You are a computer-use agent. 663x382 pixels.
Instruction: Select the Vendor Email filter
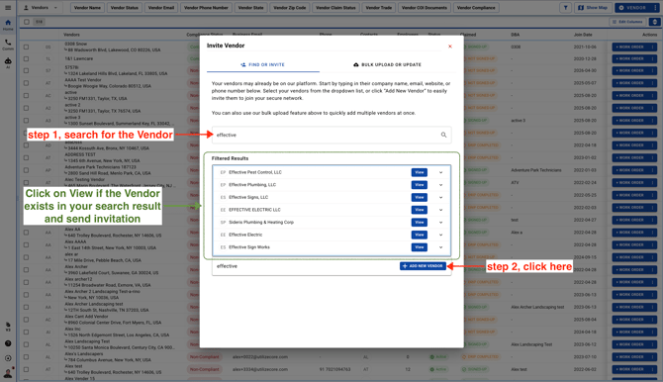(161, 8)
